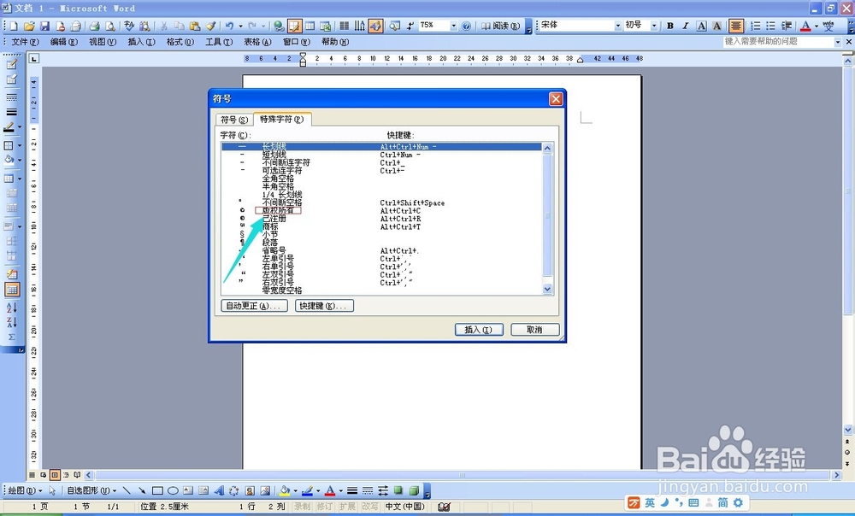Screen dimensions: 855x516
Task: Open the Font Color dropdown arrow in Formatting toolbar
Action: [817, 26]
